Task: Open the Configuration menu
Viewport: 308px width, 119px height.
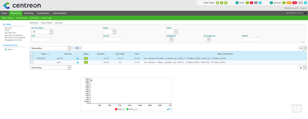Action: coord(43,13)
